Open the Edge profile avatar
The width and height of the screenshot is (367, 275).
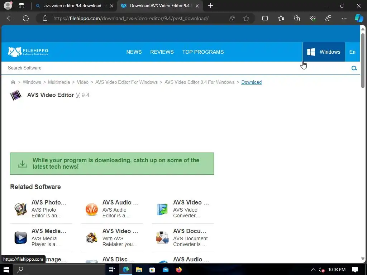coord(8,6)
